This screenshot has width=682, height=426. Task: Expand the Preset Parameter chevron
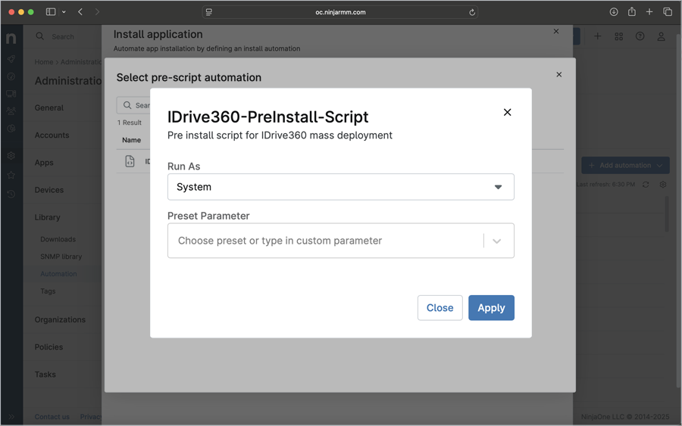497,241
